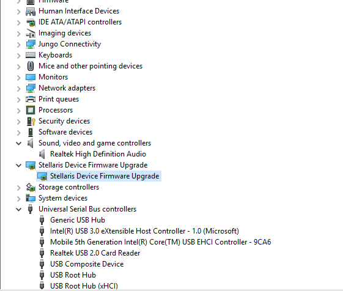Click the Realtek USB 2.0 Card Reader icon

pos(42,253)
